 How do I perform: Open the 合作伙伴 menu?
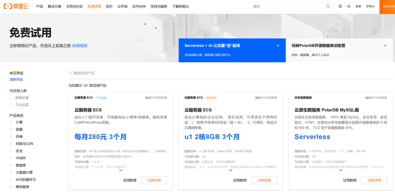(x=139, y=7)
